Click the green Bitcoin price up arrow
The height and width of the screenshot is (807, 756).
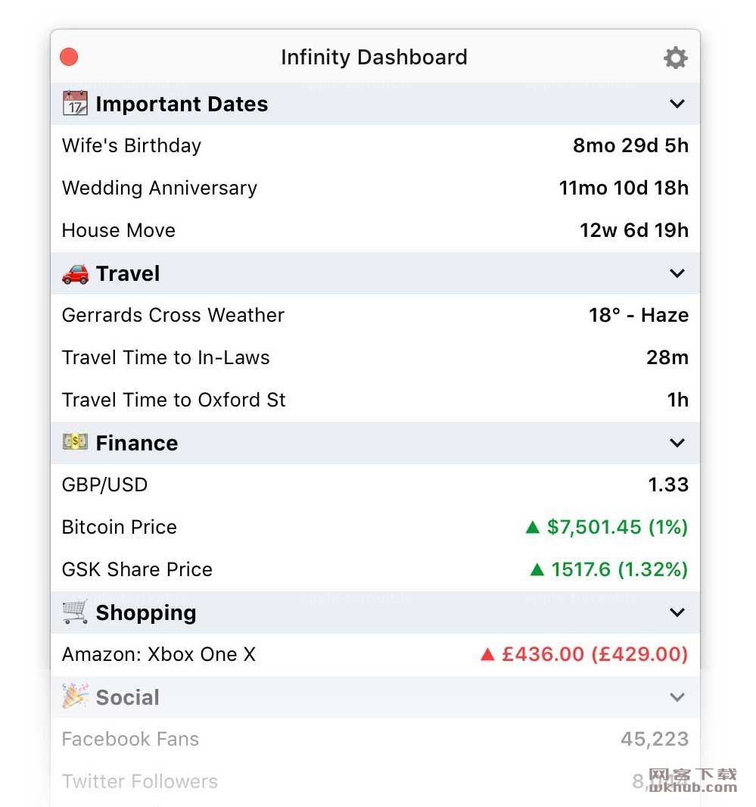point(533,527)
